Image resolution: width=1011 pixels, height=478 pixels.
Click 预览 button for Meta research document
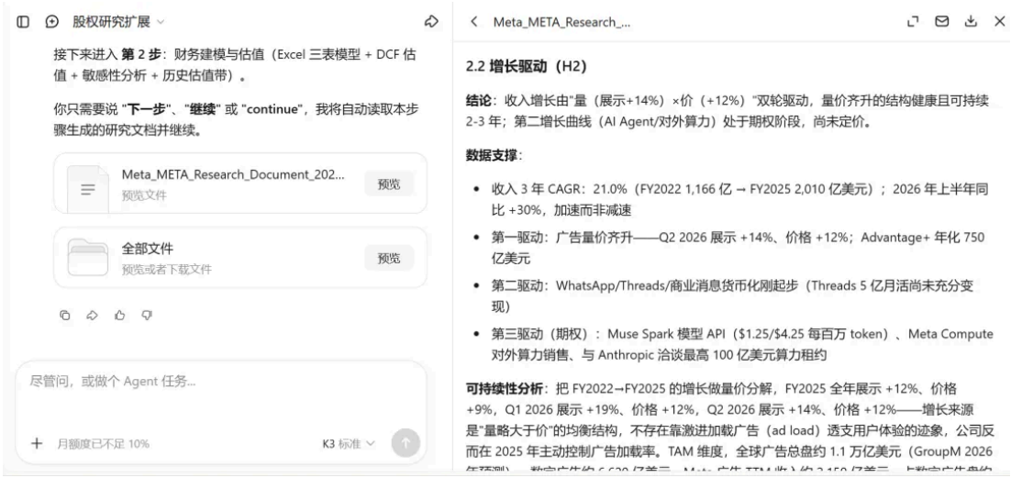pyautogui.click(x=389, y=183)
